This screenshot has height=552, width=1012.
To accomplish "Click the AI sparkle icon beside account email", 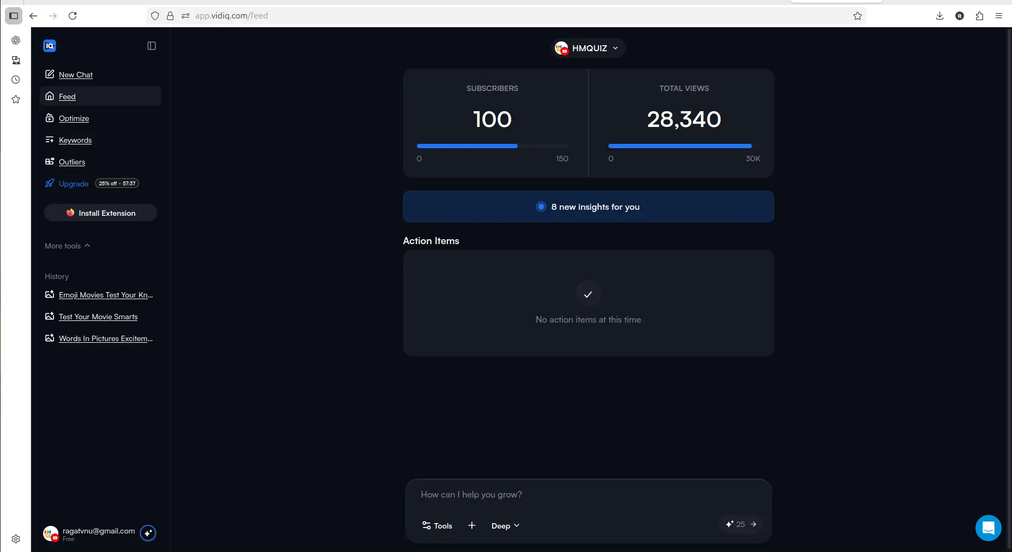I will click(148, 533).
